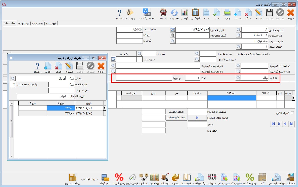
Task: Switch to the Seller (فروشنده) tab
Action: tap(51, 23)
